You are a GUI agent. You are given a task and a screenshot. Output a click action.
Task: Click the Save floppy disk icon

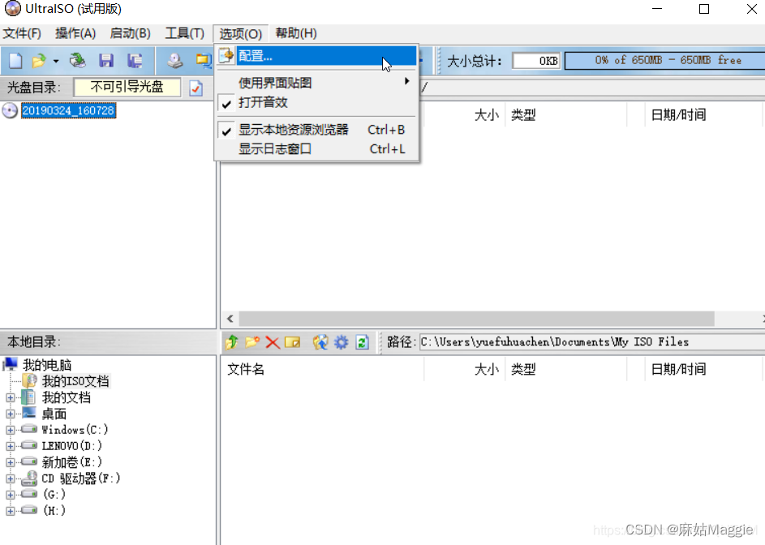click(106, 61)
